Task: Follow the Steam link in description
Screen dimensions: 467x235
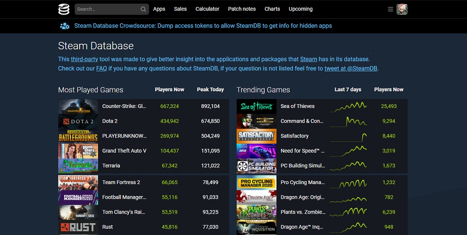Action: [308, 59]
